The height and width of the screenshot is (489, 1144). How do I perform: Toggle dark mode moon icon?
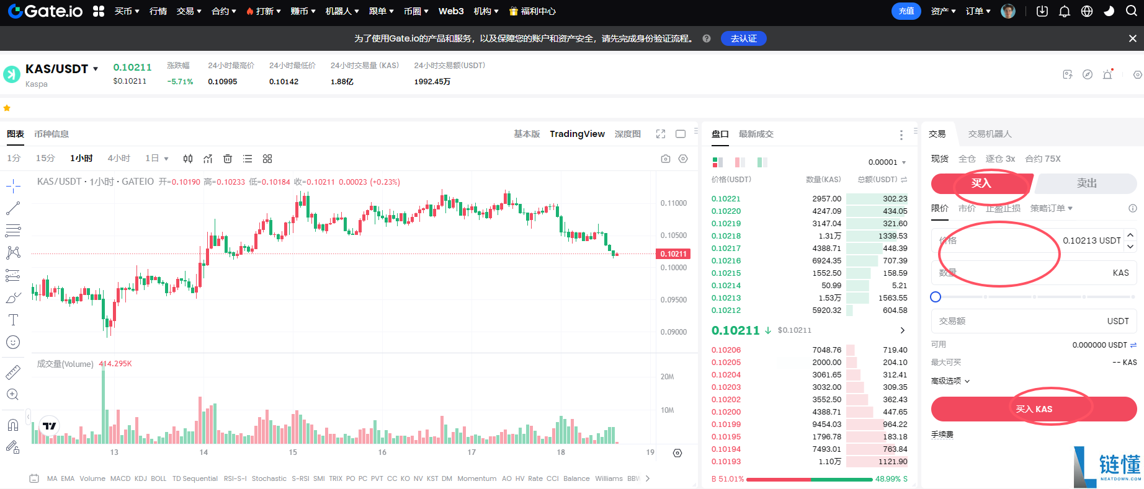click(1109, 11)
